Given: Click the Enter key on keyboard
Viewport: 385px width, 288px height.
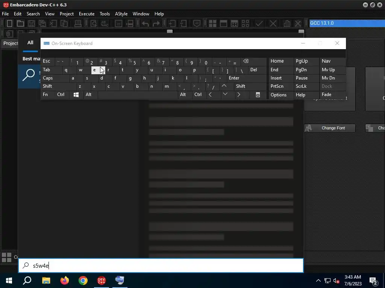Looking at the screenshot, I should (x=247, y=78).
